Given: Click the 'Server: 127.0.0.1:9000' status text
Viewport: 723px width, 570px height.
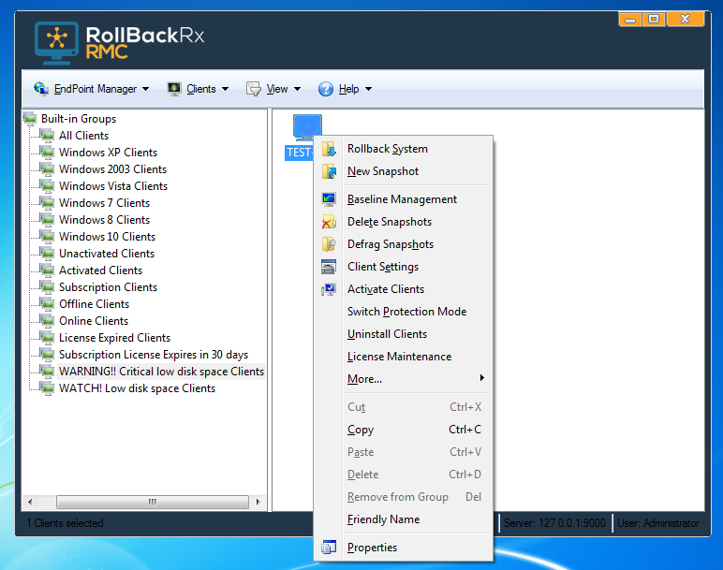Looking at the screenshot, I should 554,523.
